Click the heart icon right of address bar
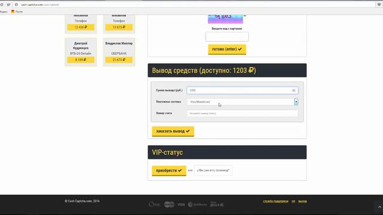This screenshot has width=383, height=215. (x=379, y=5)
